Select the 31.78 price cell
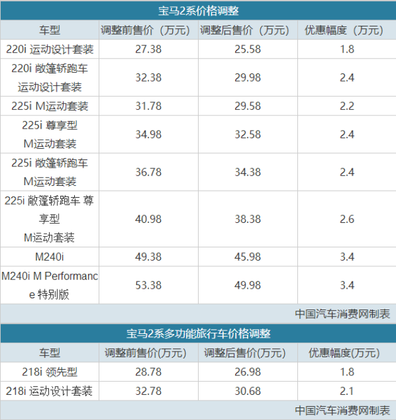This screenshot has height=420, width=396. click(x=148, y=106)
